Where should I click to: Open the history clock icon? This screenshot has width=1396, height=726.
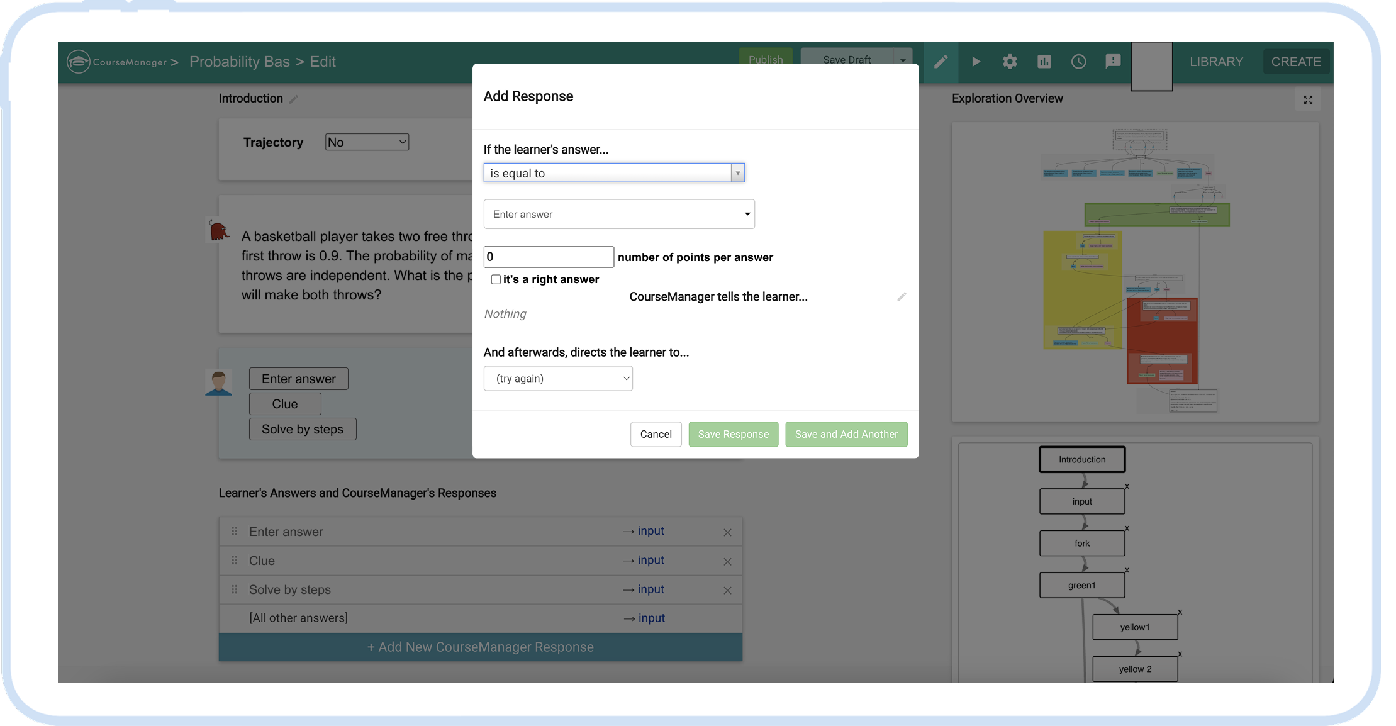pos(1078,62)
